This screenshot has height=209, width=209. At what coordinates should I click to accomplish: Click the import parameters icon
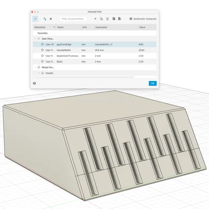pyautogui.click(x=114, y=19)
